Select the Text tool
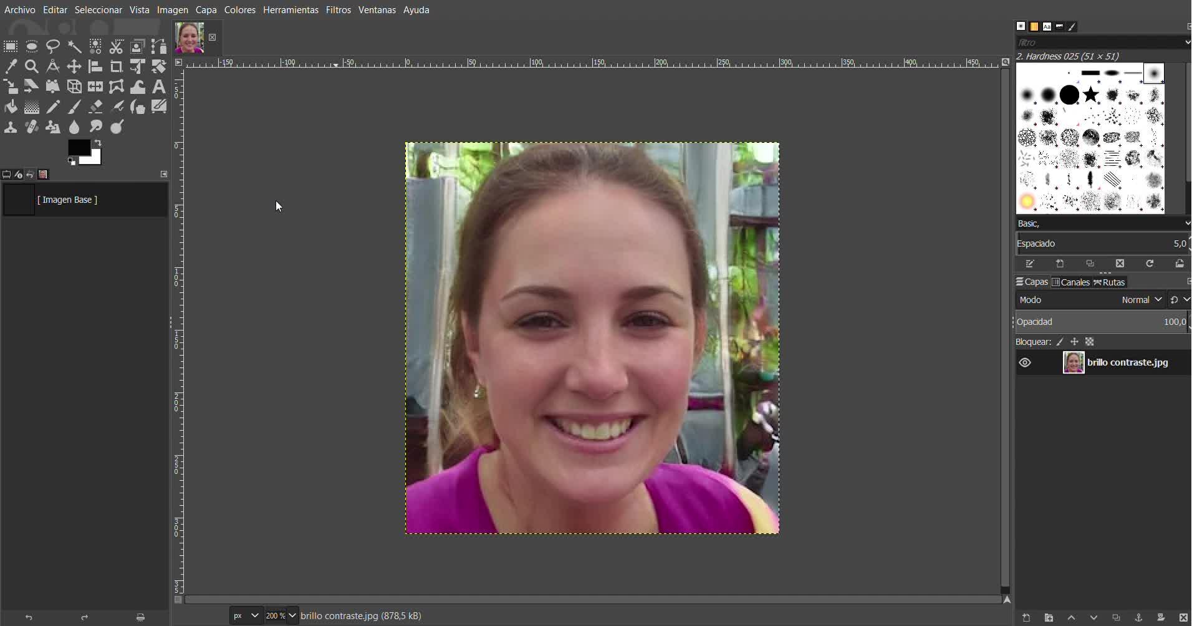This screenshot has width=1197, height=626. tap(159, 87)
